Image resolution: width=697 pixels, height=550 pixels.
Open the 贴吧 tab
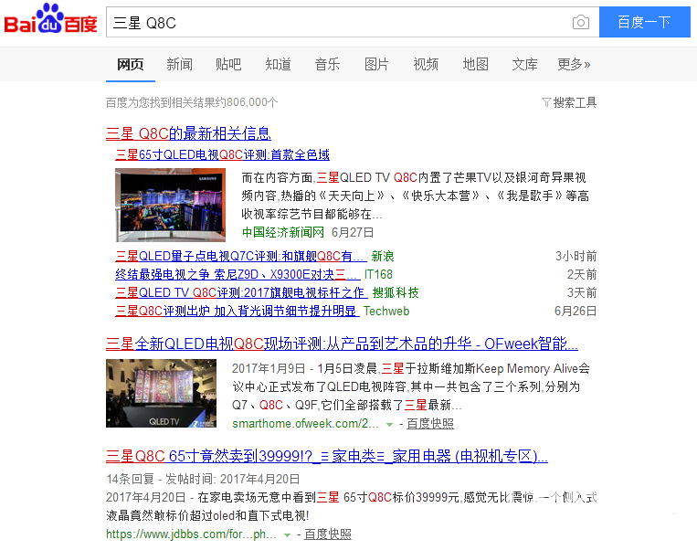[228, 65]
